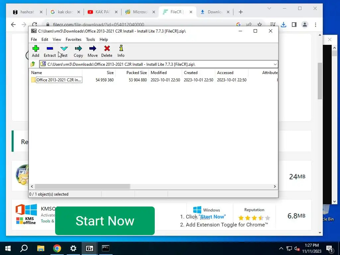
Task: Open archive Info from toolbar
Action: pos(121,51)
